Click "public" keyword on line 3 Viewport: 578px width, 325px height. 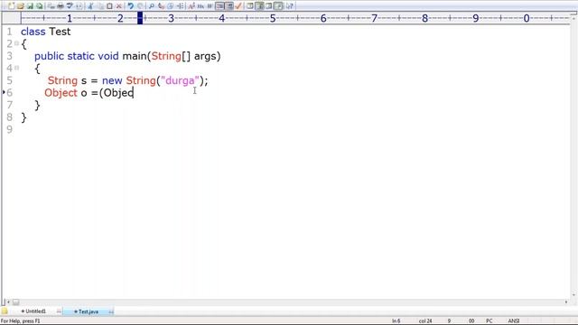click(49, 56)
